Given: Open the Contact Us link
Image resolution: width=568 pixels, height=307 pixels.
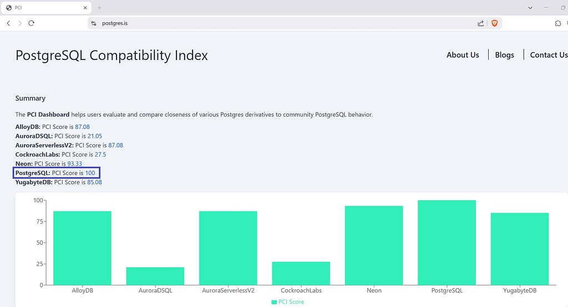Looking at the screenshot, I should tap(549, 55).
